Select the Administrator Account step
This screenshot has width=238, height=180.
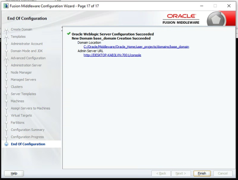coord(27,44)
